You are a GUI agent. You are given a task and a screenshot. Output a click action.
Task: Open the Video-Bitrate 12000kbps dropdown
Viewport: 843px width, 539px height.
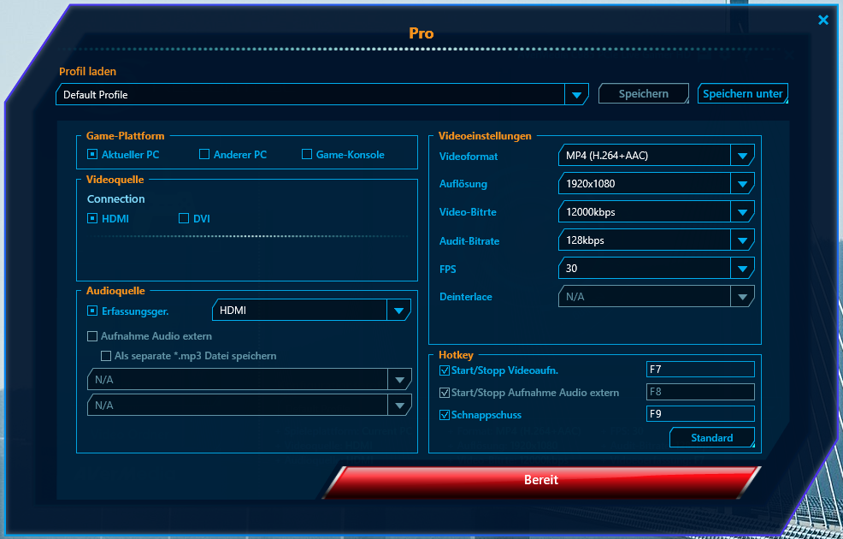coord(657,212)
